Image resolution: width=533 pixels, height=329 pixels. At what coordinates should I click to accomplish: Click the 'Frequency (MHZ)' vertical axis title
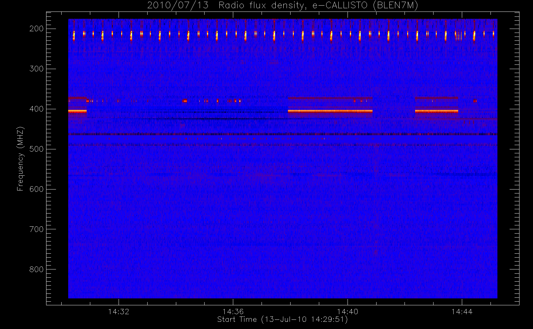[x=20, y=159]
